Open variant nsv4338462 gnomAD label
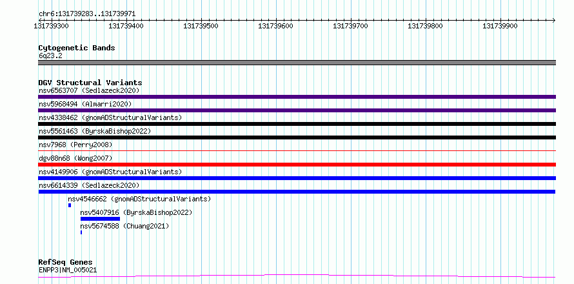The image size is (574, 284). click(x=110, y=117)
